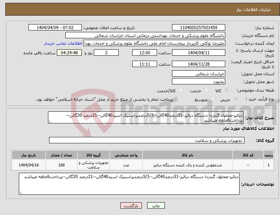
Task: Select the کالا/خدمت radio button
Action: click(181, 90)
